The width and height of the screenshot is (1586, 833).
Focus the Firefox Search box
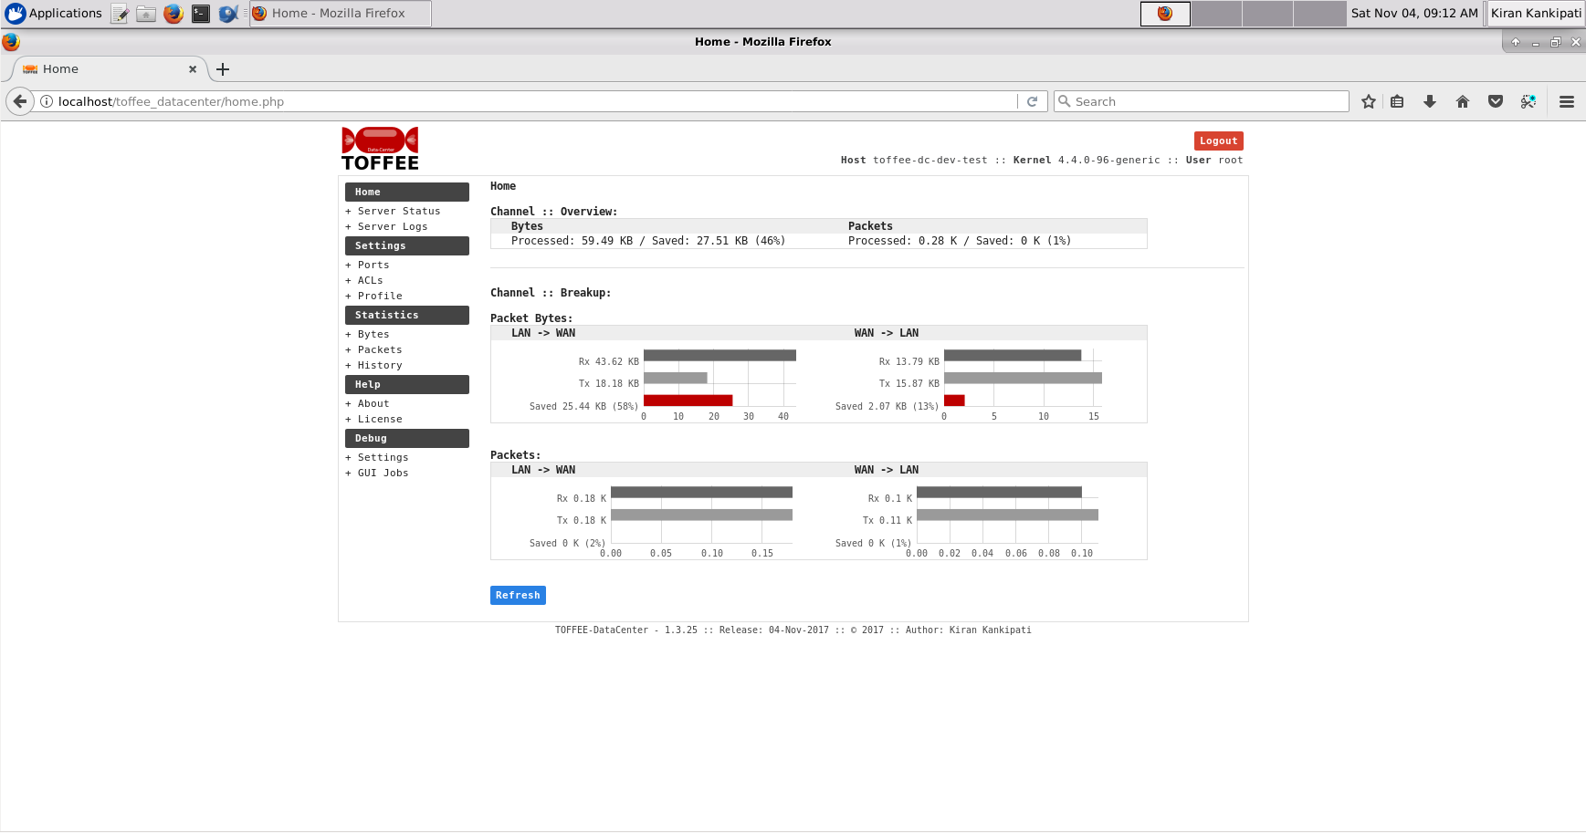pyautogui.click(x=1202, y=101)
